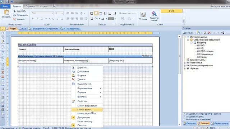Expand the Шаблоны submenu
This screenshot has height=129, width=230.
pos(87,97)
